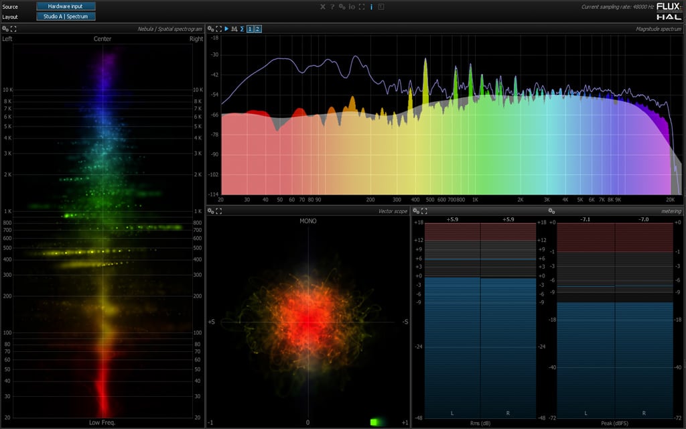Screen dimensions: 686x429
Task: Open the Magnitude spectrum settings gear
Action: [210, 29]
